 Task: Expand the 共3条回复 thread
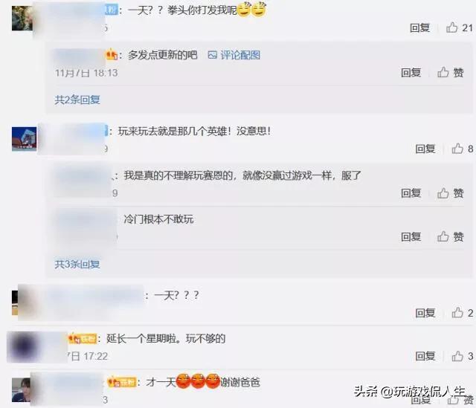click(77, 264)
